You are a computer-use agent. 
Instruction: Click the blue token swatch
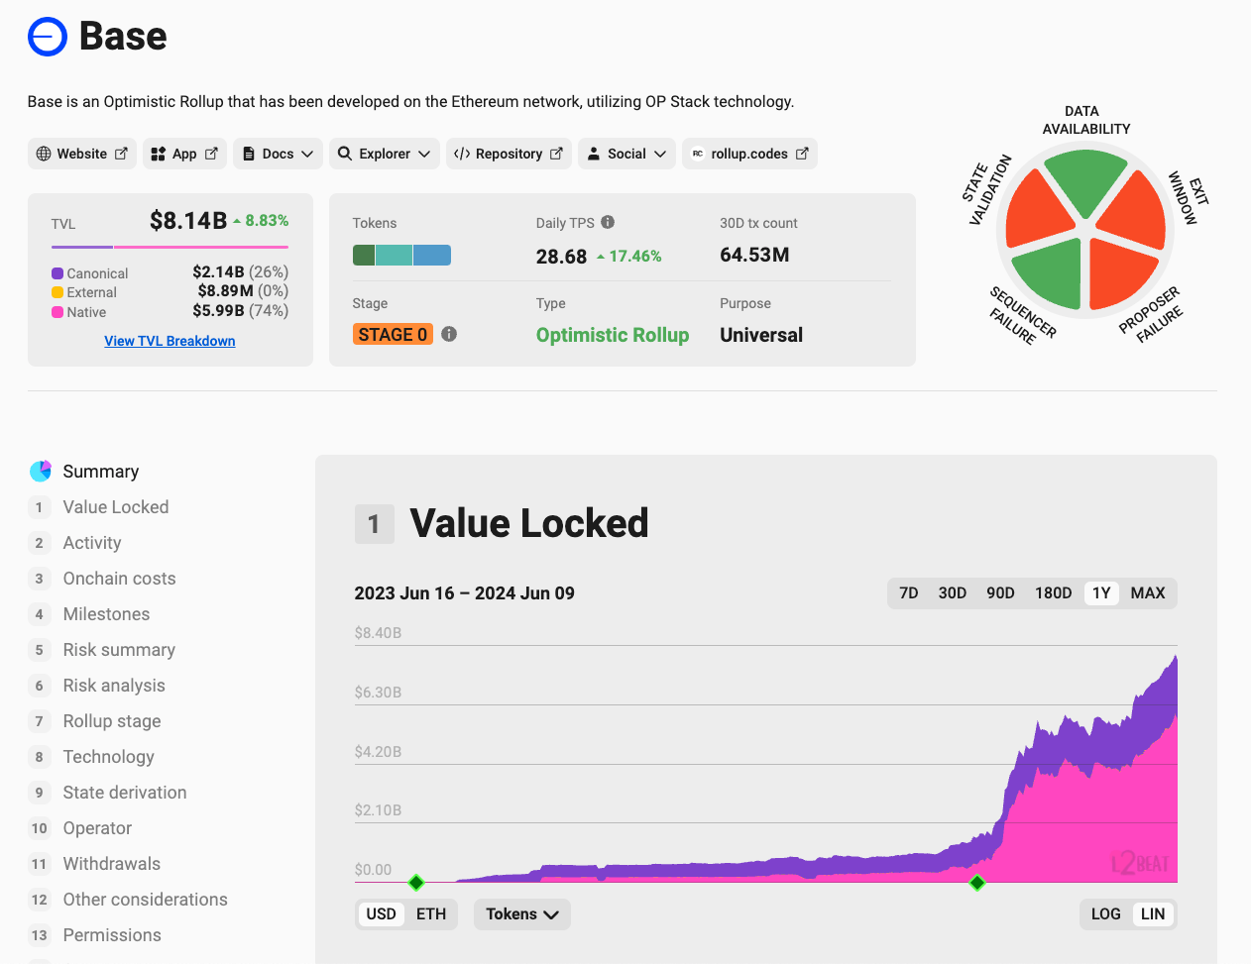click(432, 255)
